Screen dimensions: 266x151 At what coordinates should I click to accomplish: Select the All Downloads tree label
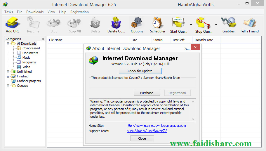tap(27, 44)
